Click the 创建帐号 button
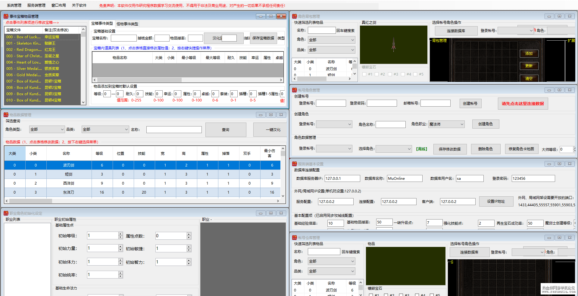Viewport: 578px width, 296px height. tap(470, 103)
